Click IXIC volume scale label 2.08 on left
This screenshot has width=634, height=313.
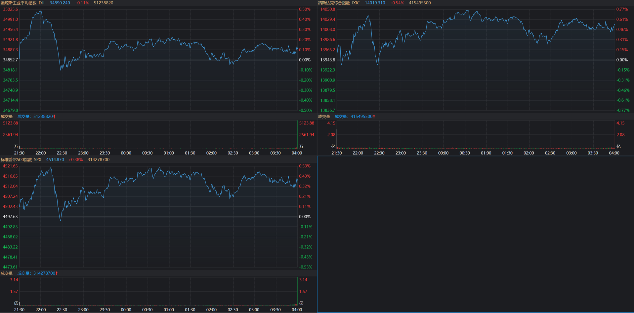tap(331, 135)
